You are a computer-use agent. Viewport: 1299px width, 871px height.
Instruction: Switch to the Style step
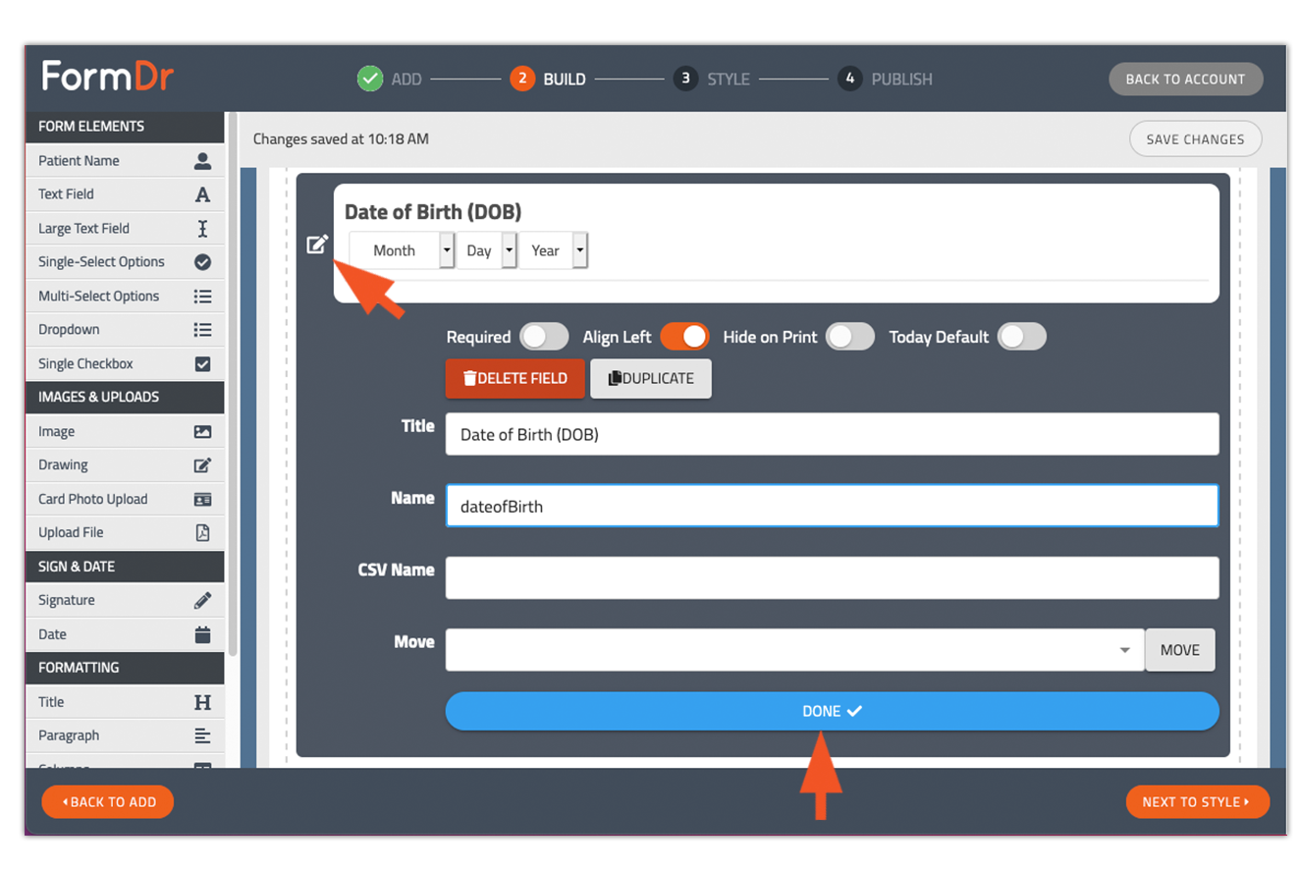(728, 79)
